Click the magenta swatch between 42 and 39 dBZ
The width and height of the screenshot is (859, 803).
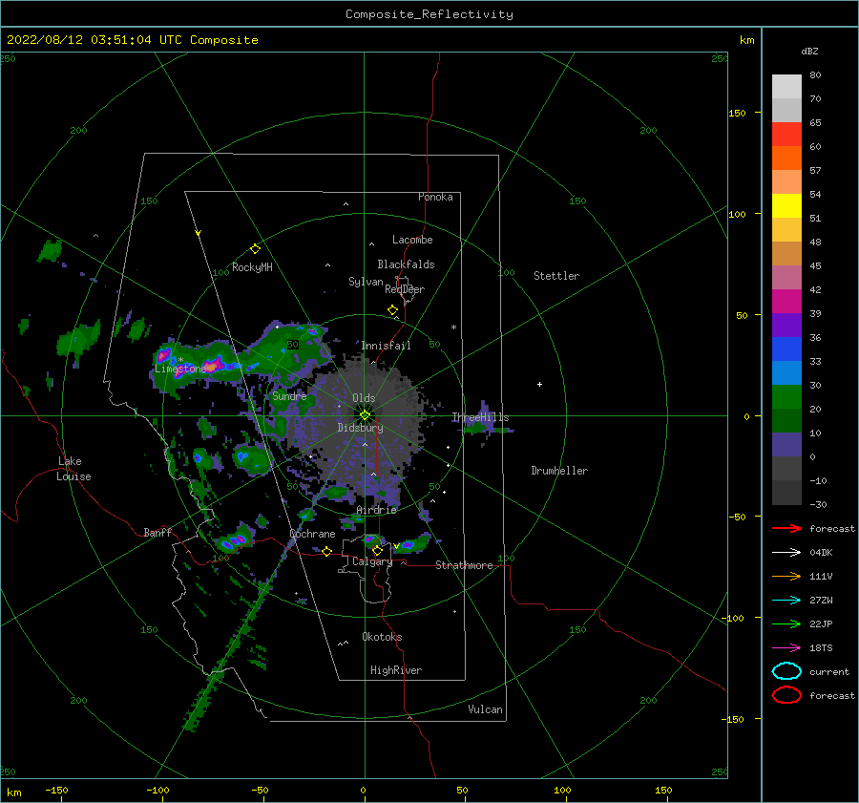(x=786, y=302)
